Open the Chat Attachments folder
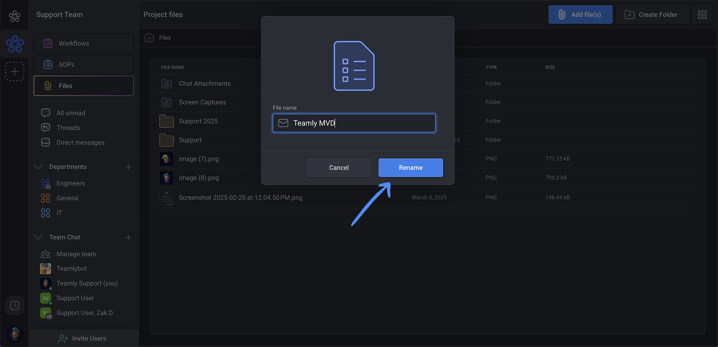718x347 pixels. click(205, 83)
